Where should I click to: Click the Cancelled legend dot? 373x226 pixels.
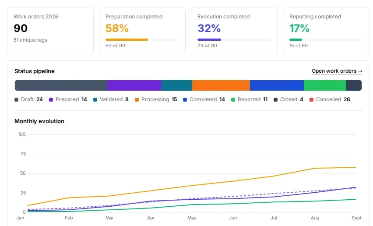311,100
